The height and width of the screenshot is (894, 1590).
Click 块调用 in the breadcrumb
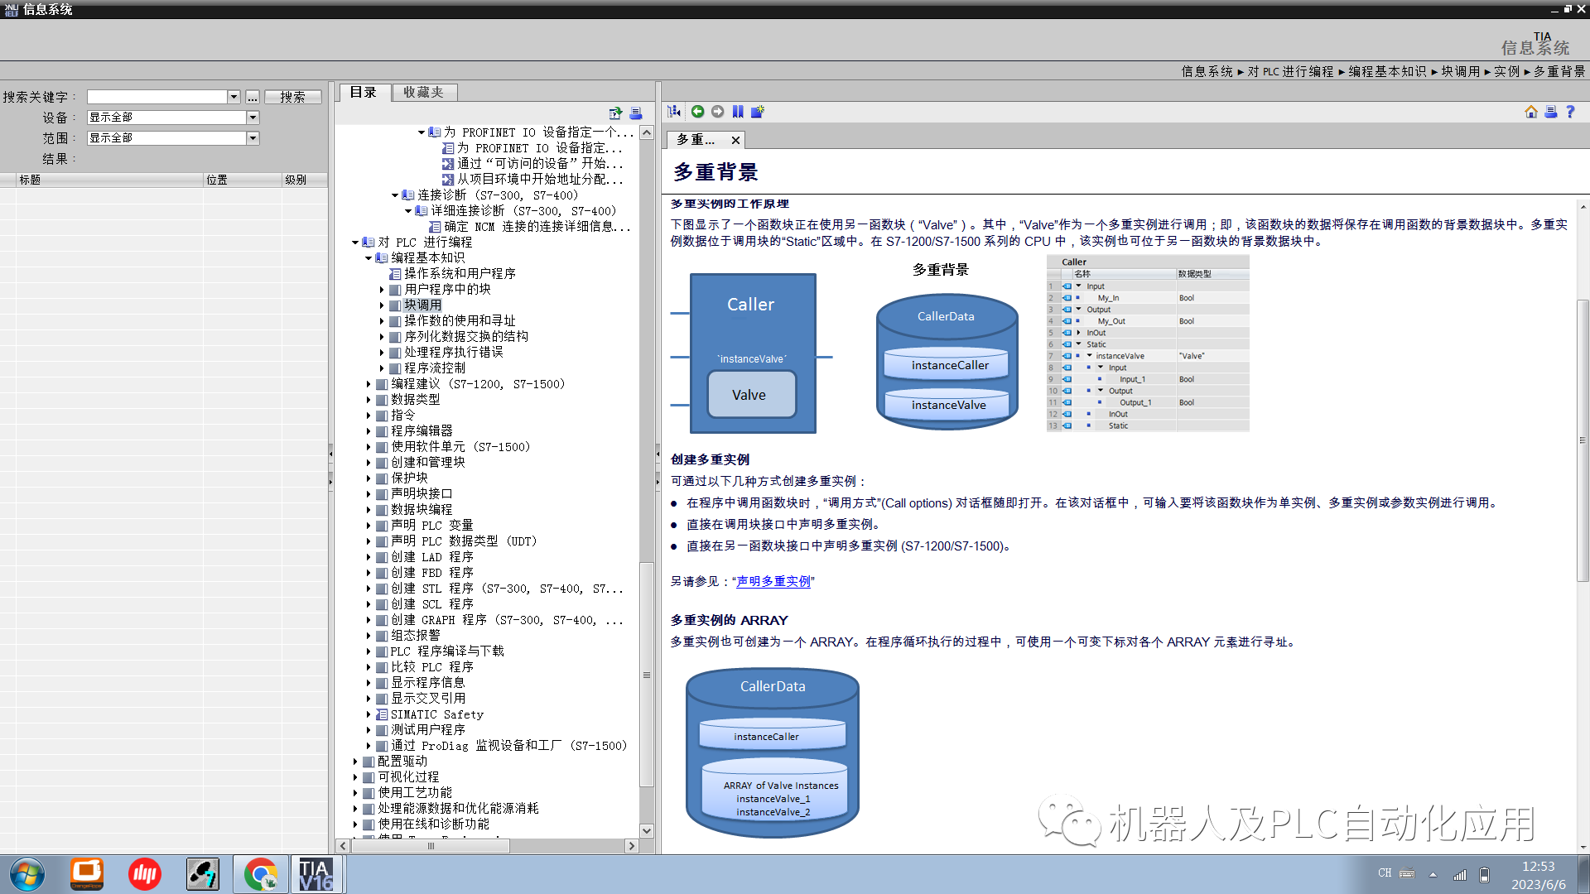[1461, 72]
